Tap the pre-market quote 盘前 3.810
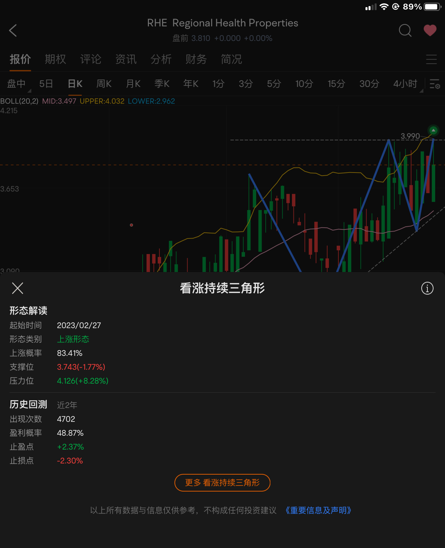Screen dimensions: 445x548 [191, 38]
